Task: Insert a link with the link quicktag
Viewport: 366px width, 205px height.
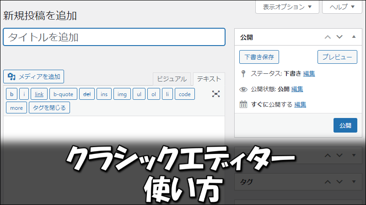Action: (39, 94)
